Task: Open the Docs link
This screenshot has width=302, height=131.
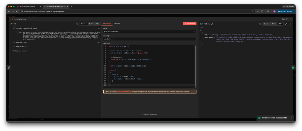Action: [x=285, y=19]
